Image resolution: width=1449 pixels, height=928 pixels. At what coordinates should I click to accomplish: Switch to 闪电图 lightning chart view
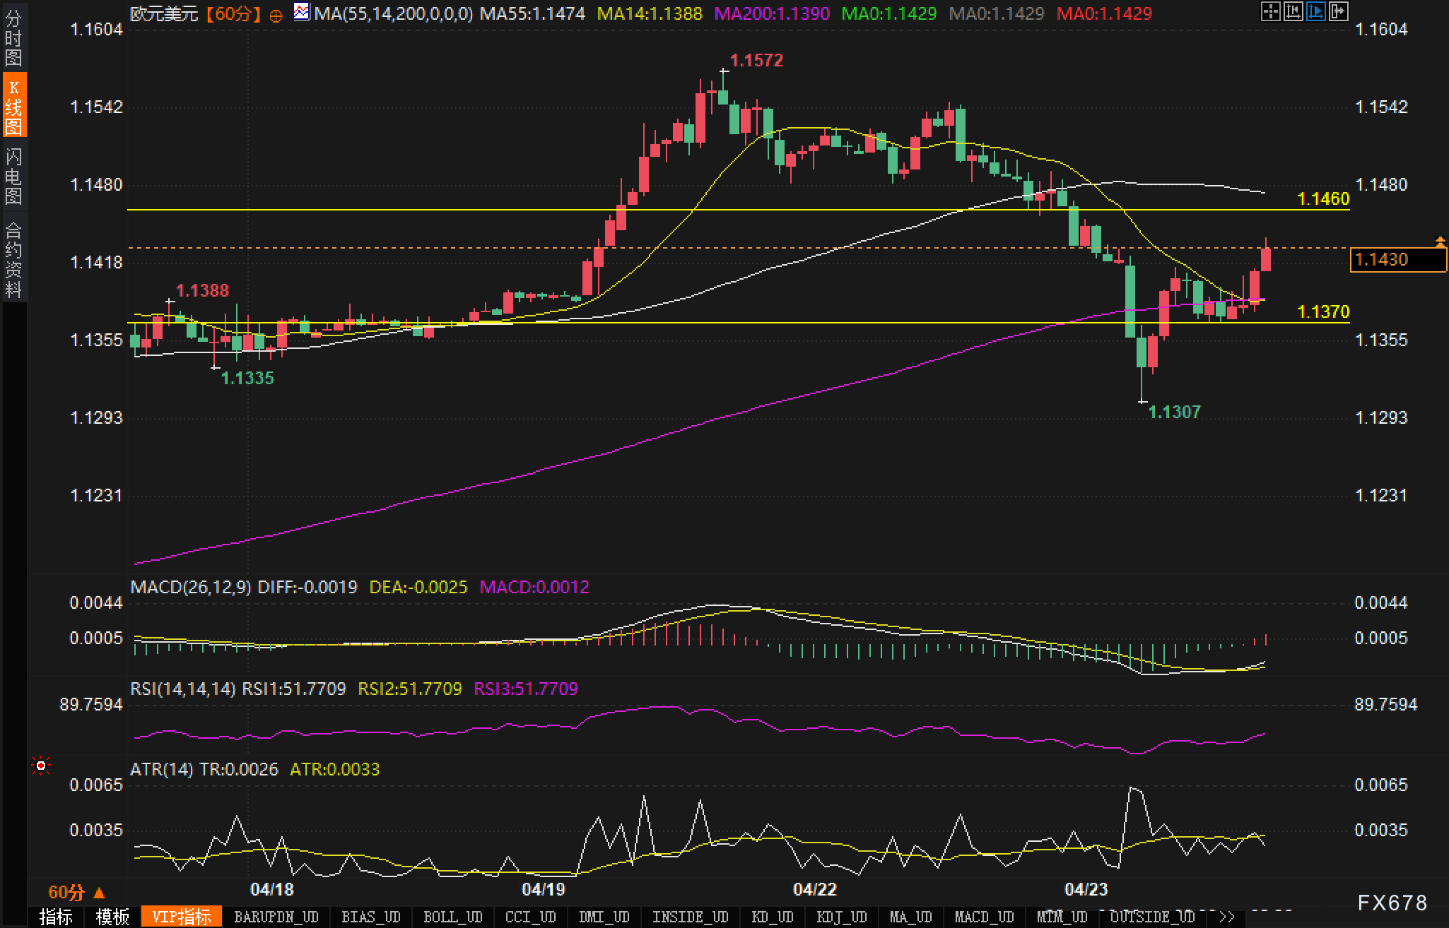pyautogui.click(x=13, y=176)
